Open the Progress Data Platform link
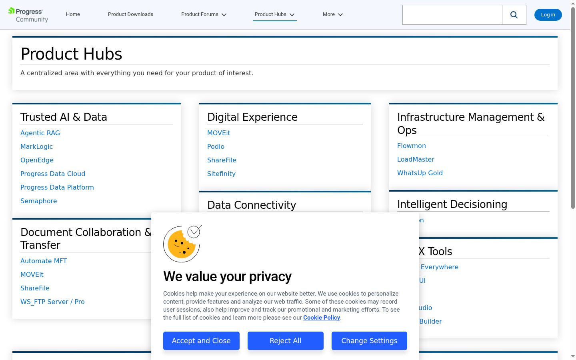Image resolution: width=576 pixels, height=360 pixels. (57, 187)
